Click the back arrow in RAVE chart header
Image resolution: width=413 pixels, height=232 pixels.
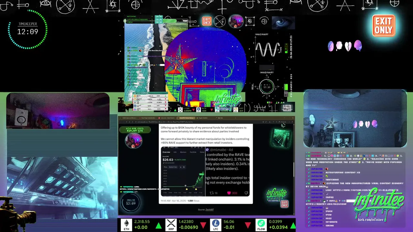tap(164, 148)
